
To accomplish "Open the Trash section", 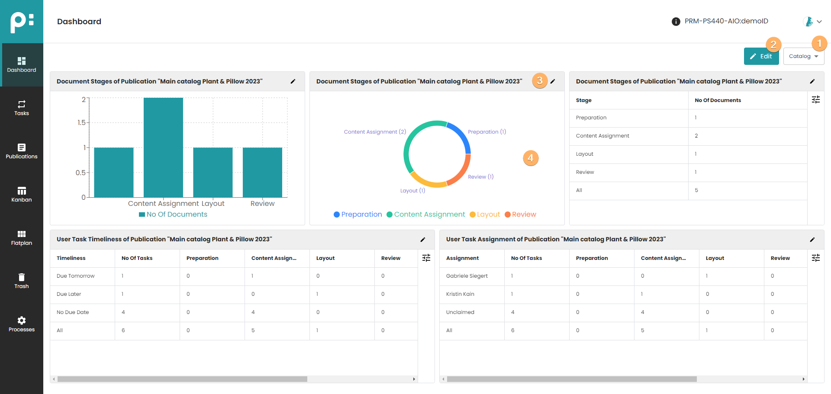I will [x=22, y=281].
